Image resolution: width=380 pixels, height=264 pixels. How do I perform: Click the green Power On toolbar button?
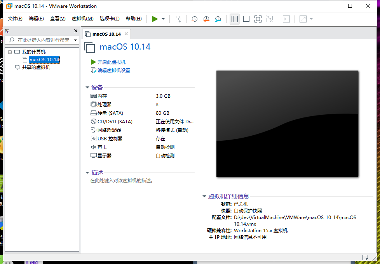pyautogui.click(x=155, y=19)
